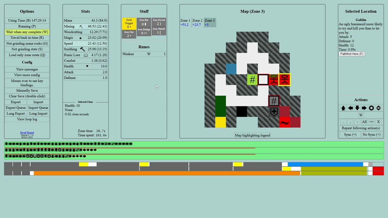Click the black map tile
388x218 pixels.
(242, 112)
